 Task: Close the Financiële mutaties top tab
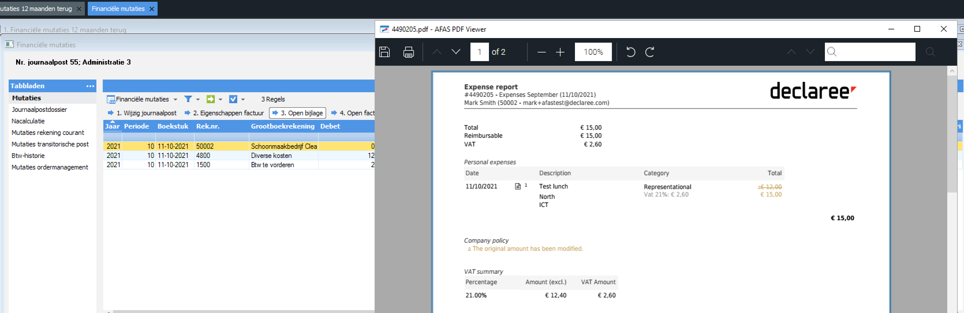(152, 9)
